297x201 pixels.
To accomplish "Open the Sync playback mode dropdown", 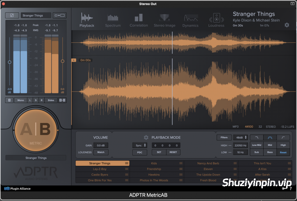I will pos(140,145).
